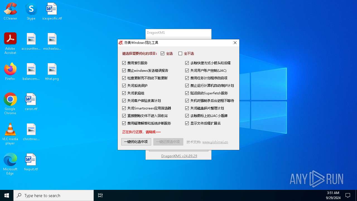Screen dimensions: 357x201
Task: Open Adobe Acrobat desktop icon
Action: click(x=10, y=43)
